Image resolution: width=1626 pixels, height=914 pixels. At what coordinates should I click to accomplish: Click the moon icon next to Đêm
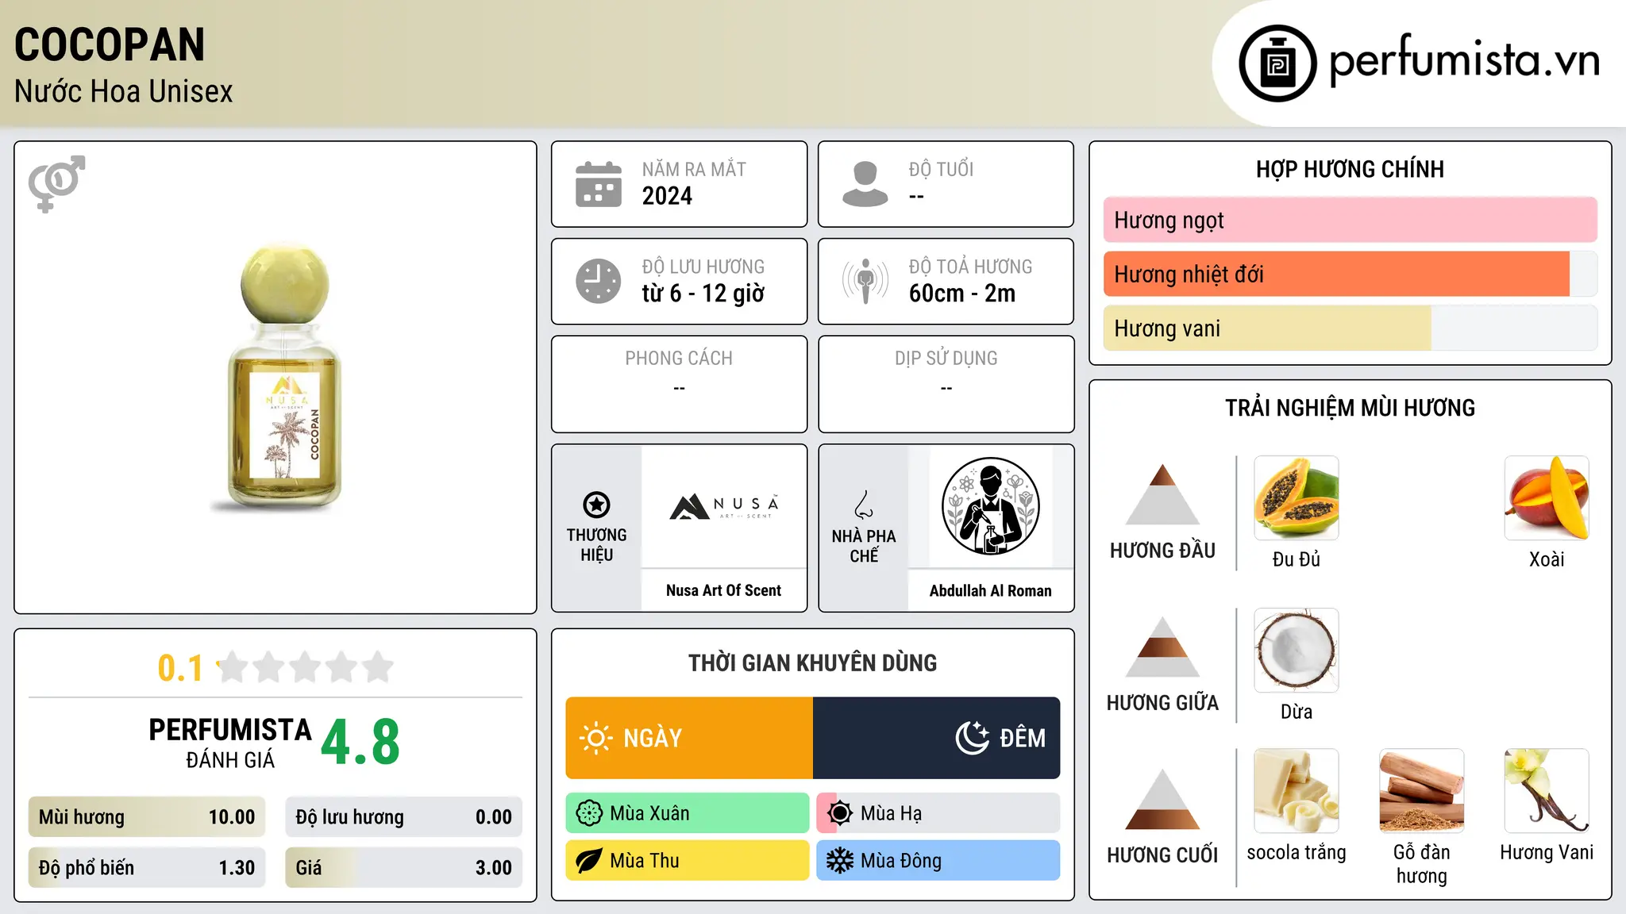click(x=972, y=738)
